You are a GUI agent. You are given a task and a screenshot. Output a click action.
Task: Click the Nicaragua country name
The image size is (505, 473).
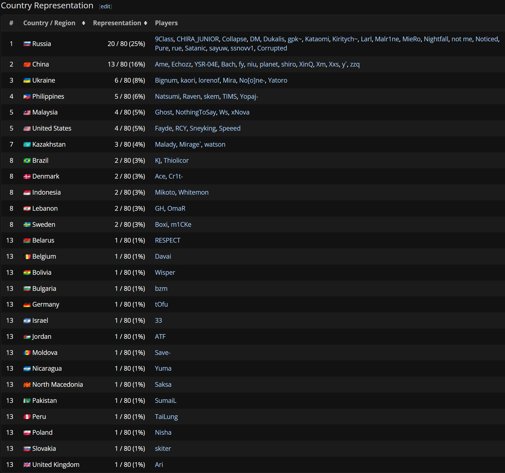(47, 368)
